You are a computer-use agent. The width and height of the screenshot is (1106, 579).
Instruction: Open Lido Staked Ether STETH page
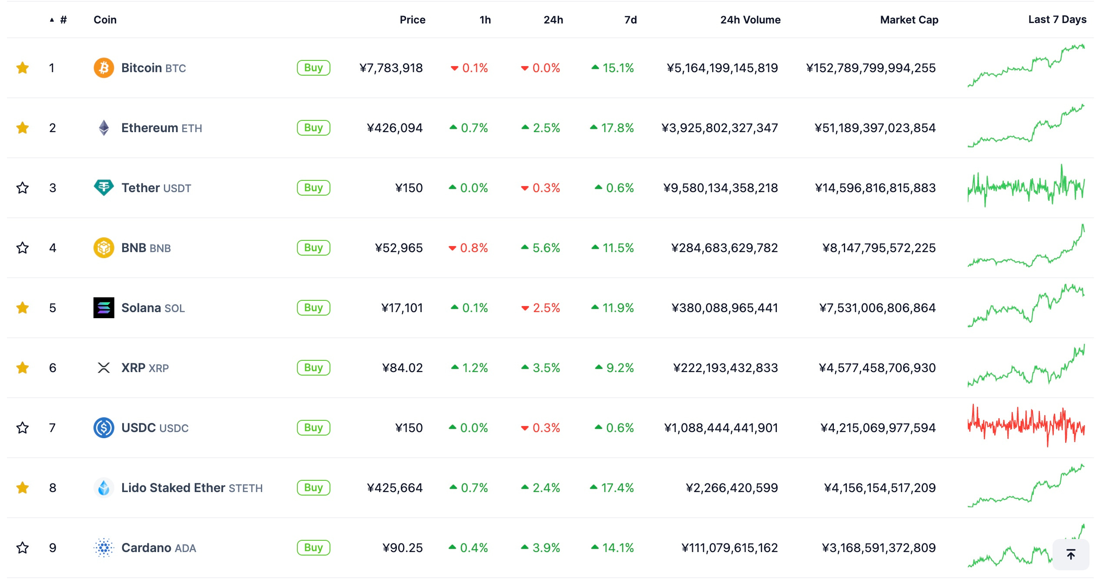point(192,488)
